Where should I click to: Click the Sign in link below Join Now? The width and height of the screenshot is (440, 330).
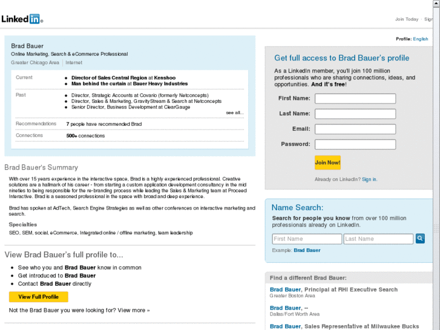click(x=369, y=179)
